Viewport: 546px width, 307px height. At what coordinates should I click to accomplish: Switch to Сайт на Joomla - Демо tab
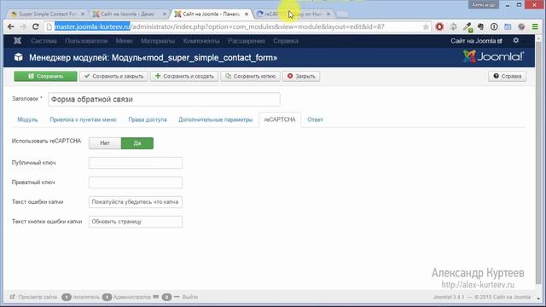(127, 14)
